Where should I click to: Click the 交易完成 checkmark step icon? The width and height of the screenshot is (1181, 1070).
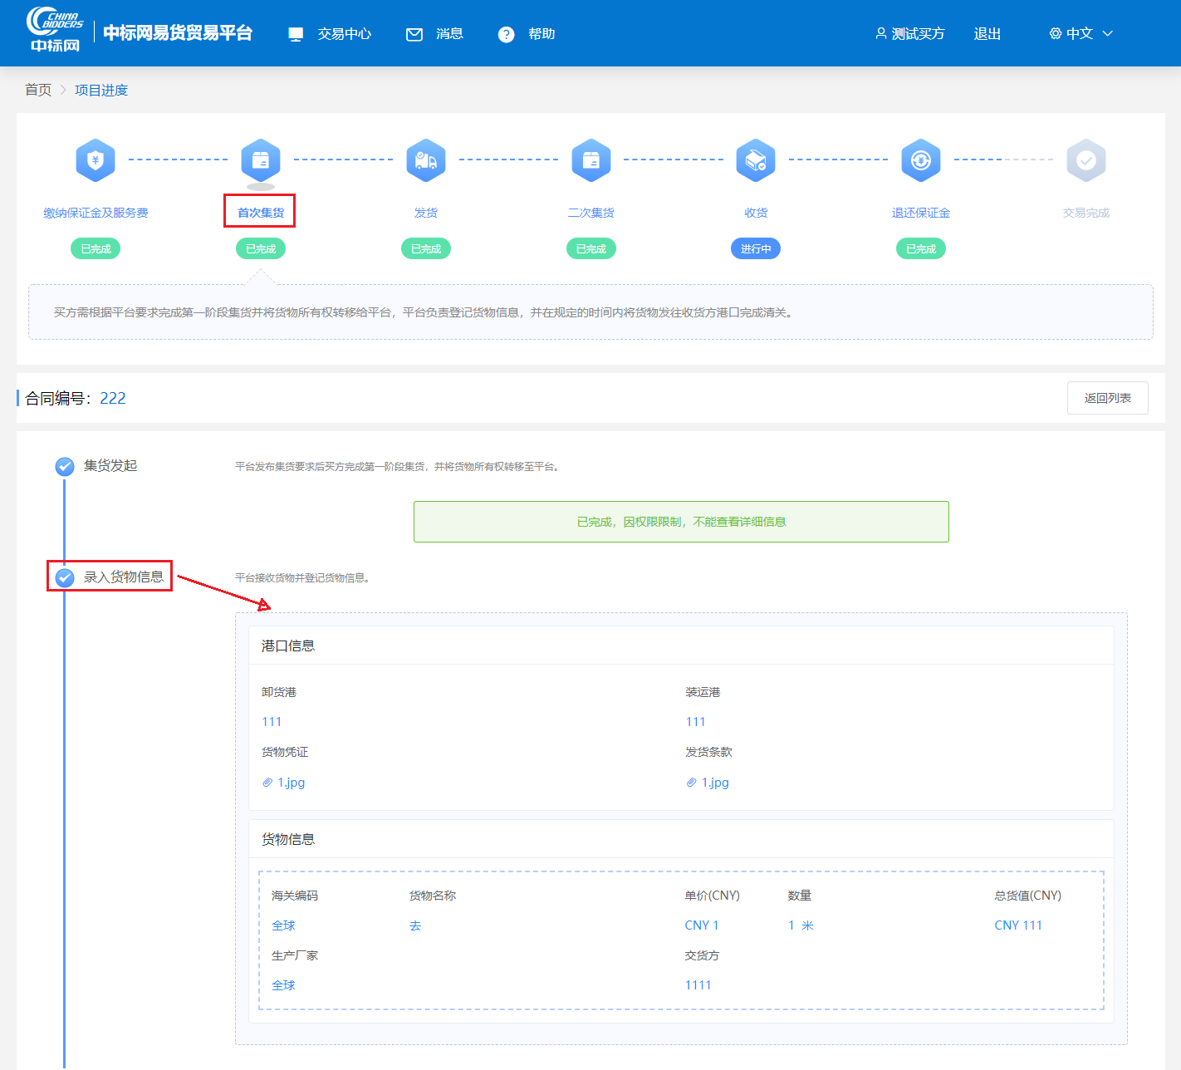click(x=1085, y=160)
